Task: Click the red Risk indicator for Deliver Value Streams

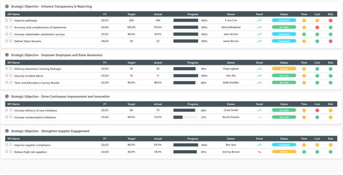Action: point(331,41)
